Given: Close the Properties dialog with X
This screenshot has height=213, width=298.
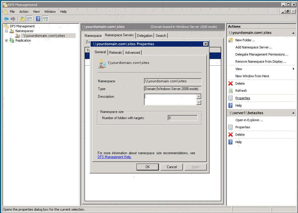Looking at the screenshot, I should 206,44.
